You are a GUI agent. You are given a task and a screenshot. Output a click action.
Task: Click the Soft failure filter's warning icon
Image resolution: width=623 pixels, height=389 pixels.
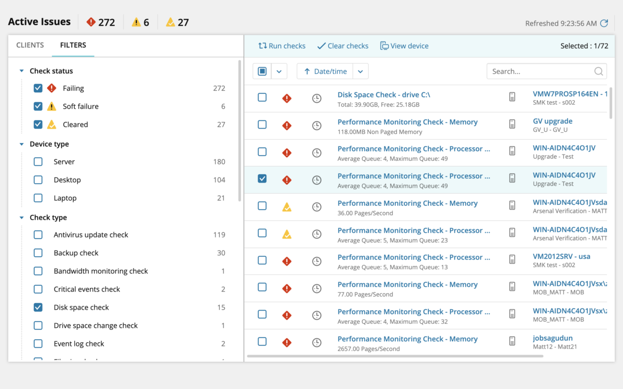(51, 106)
